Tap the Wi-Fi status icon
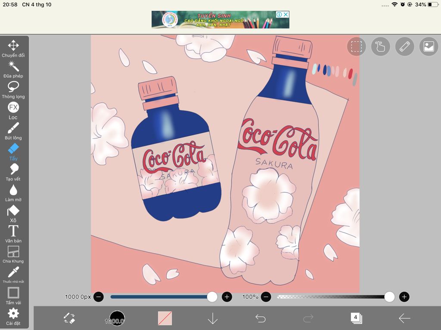 pyautogui.click(x=394, y=4)
